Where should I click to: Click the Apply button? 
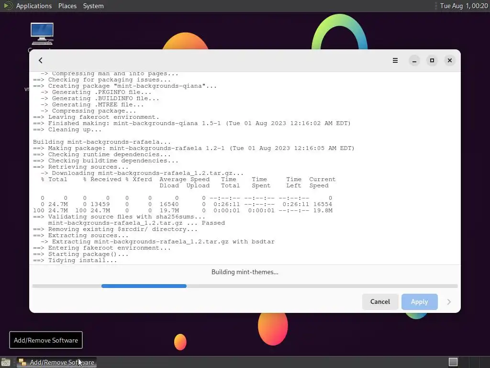[419, 302]
